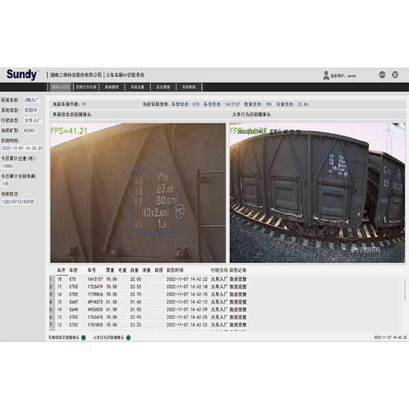Click the train behavior camera green status light
Image resolution: width=409 pixels, height=409 pixels.
tap(128, 337)
